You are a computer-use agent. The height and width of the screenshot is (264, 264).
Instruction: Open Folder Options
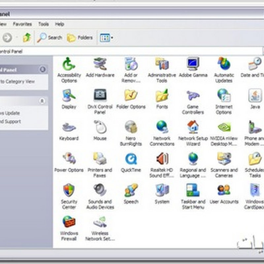pos(131,99)
